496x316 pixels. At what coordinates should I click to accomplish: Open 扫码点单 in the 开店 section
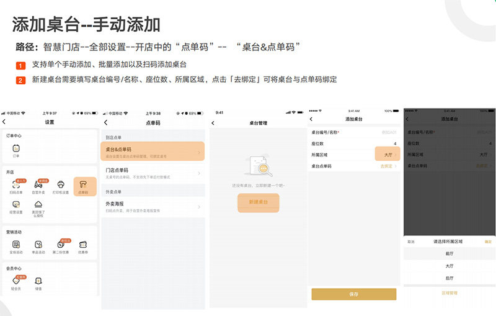coord(16,186)
